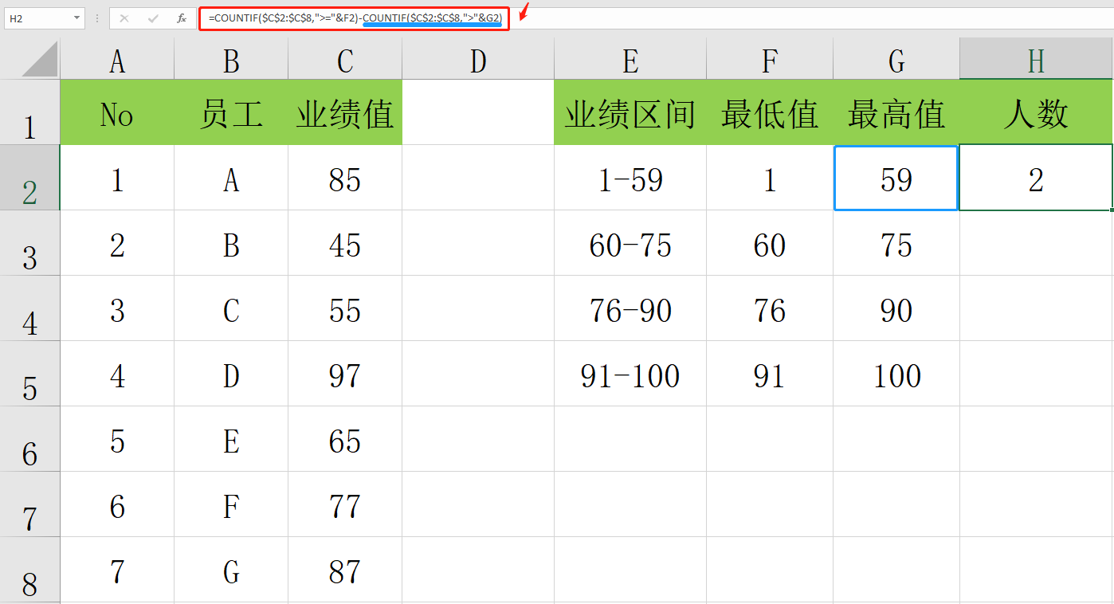This screenshot has height=604, width=1114.
Task: Select cell containing 65
Action: [x=345, y=439]
